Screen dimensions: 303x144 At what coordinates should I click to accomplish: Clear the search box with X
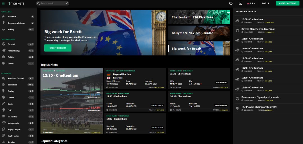coord(67,3)
